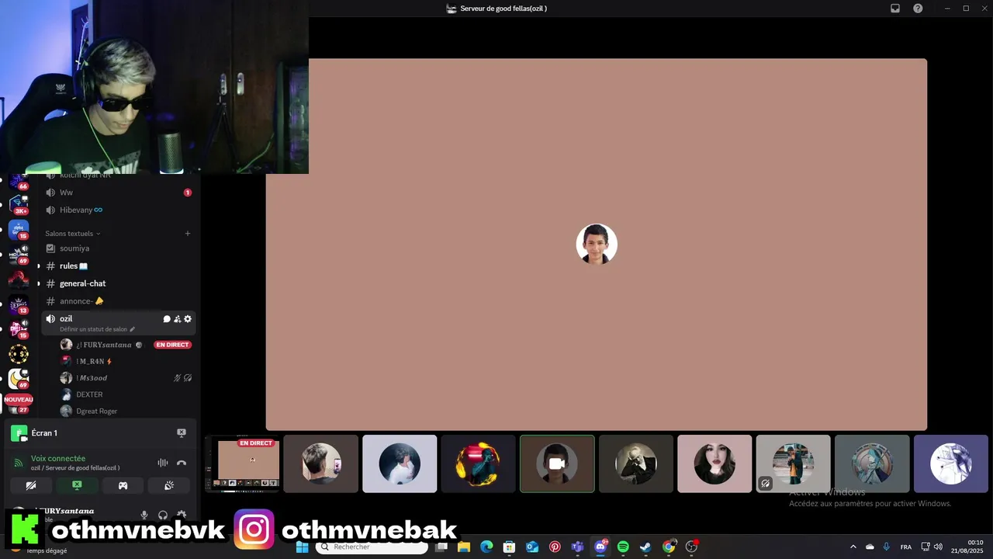The width and height of the screenshot is (993, 559).
Task: Open Spotify from the taskbar
Action: click(x=623, y=547)
